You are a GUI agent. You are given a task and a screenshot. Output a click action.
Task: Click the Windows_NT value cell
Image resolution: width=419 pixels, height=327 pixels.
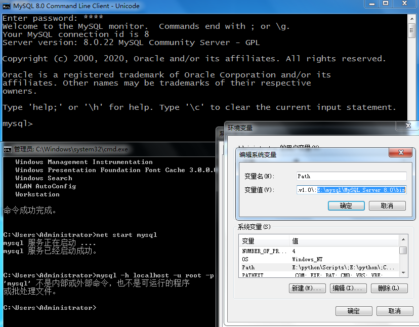pos(307,259)
